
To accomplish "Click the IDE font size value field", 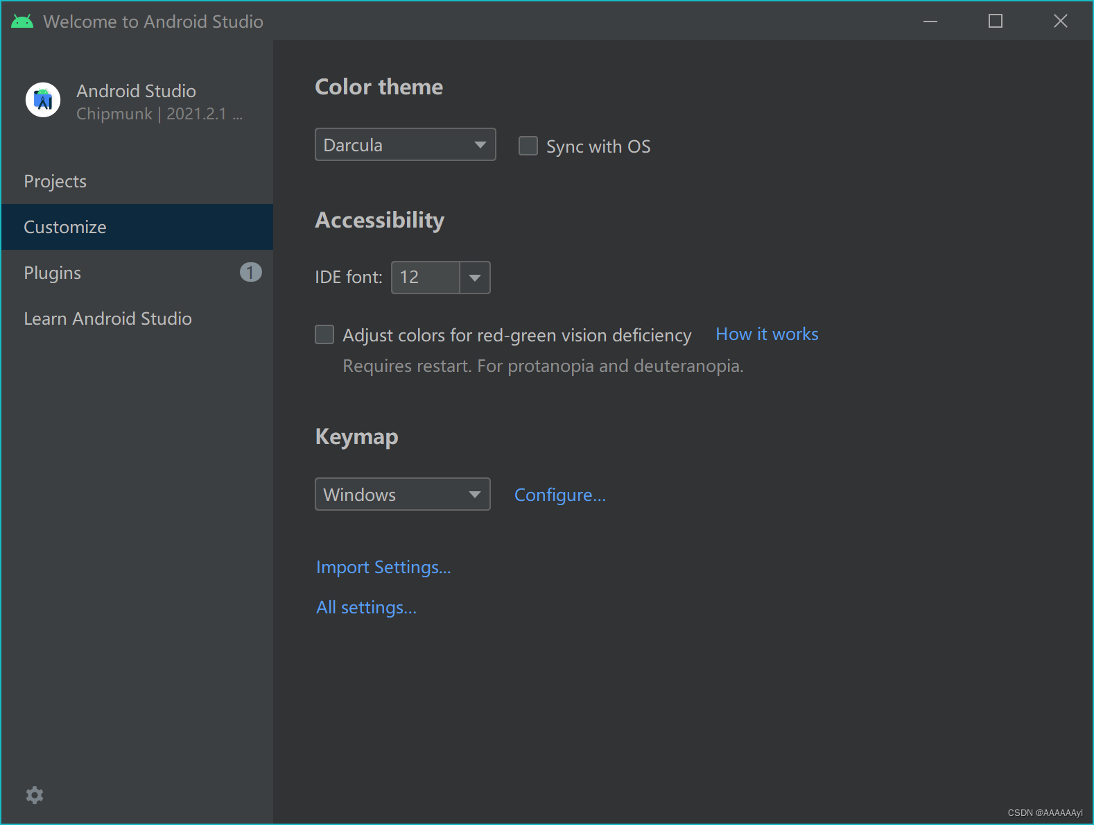I will [426, 278].
